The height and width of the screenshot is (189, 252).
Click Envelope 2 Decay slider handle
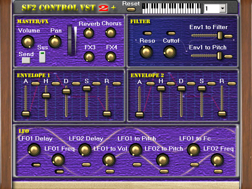click(x=181, y=89)
